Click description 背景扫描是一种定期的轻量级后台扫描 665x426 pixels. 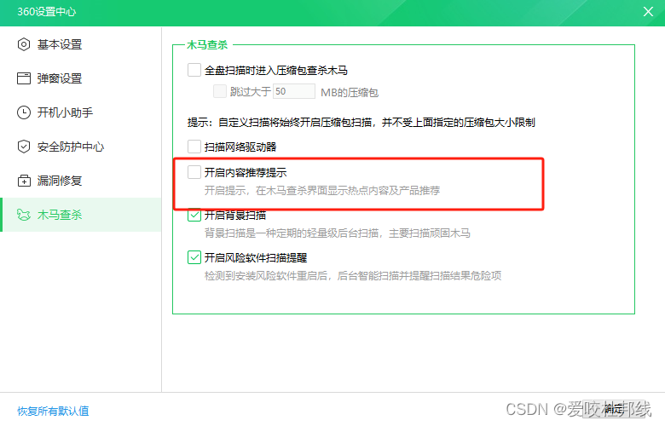pyautogui.click(x=337, y=233)
